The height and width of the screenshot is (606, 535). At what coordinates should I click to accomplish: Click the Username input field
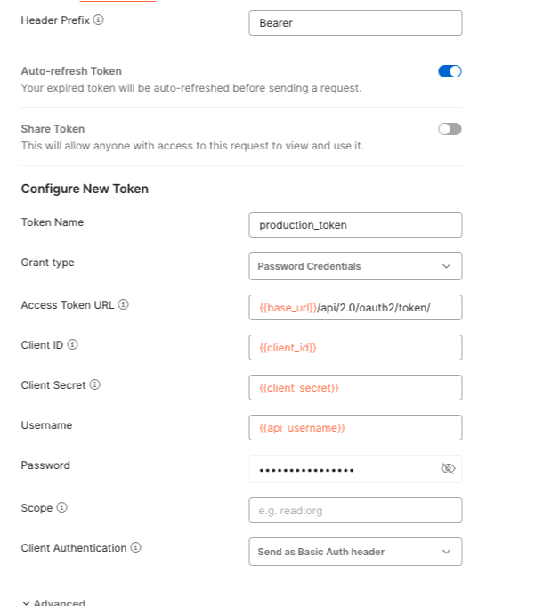[x=355, y=428]
